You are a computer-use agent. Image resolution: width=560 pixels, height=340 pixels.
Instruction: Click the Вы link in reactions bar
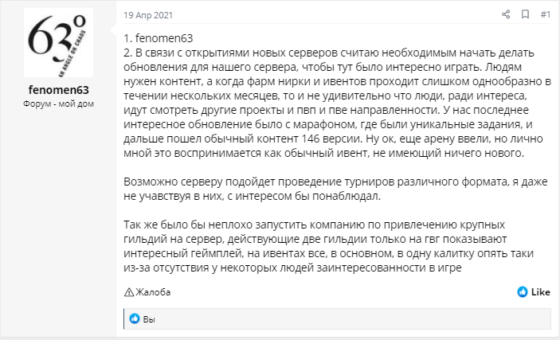point(148,319)
